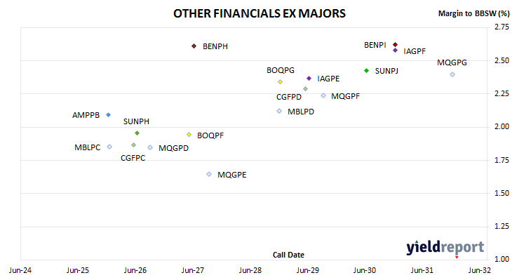Screen dimensions: 512x280
Task: Click the CGFPC data label
Action: (133, 158)
